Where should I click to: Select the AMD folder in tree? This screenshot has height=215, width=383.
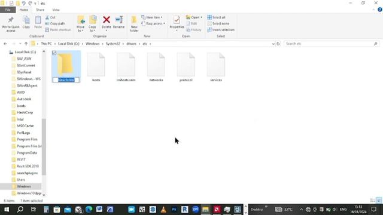pyautogui.click(x=21, y=92)
